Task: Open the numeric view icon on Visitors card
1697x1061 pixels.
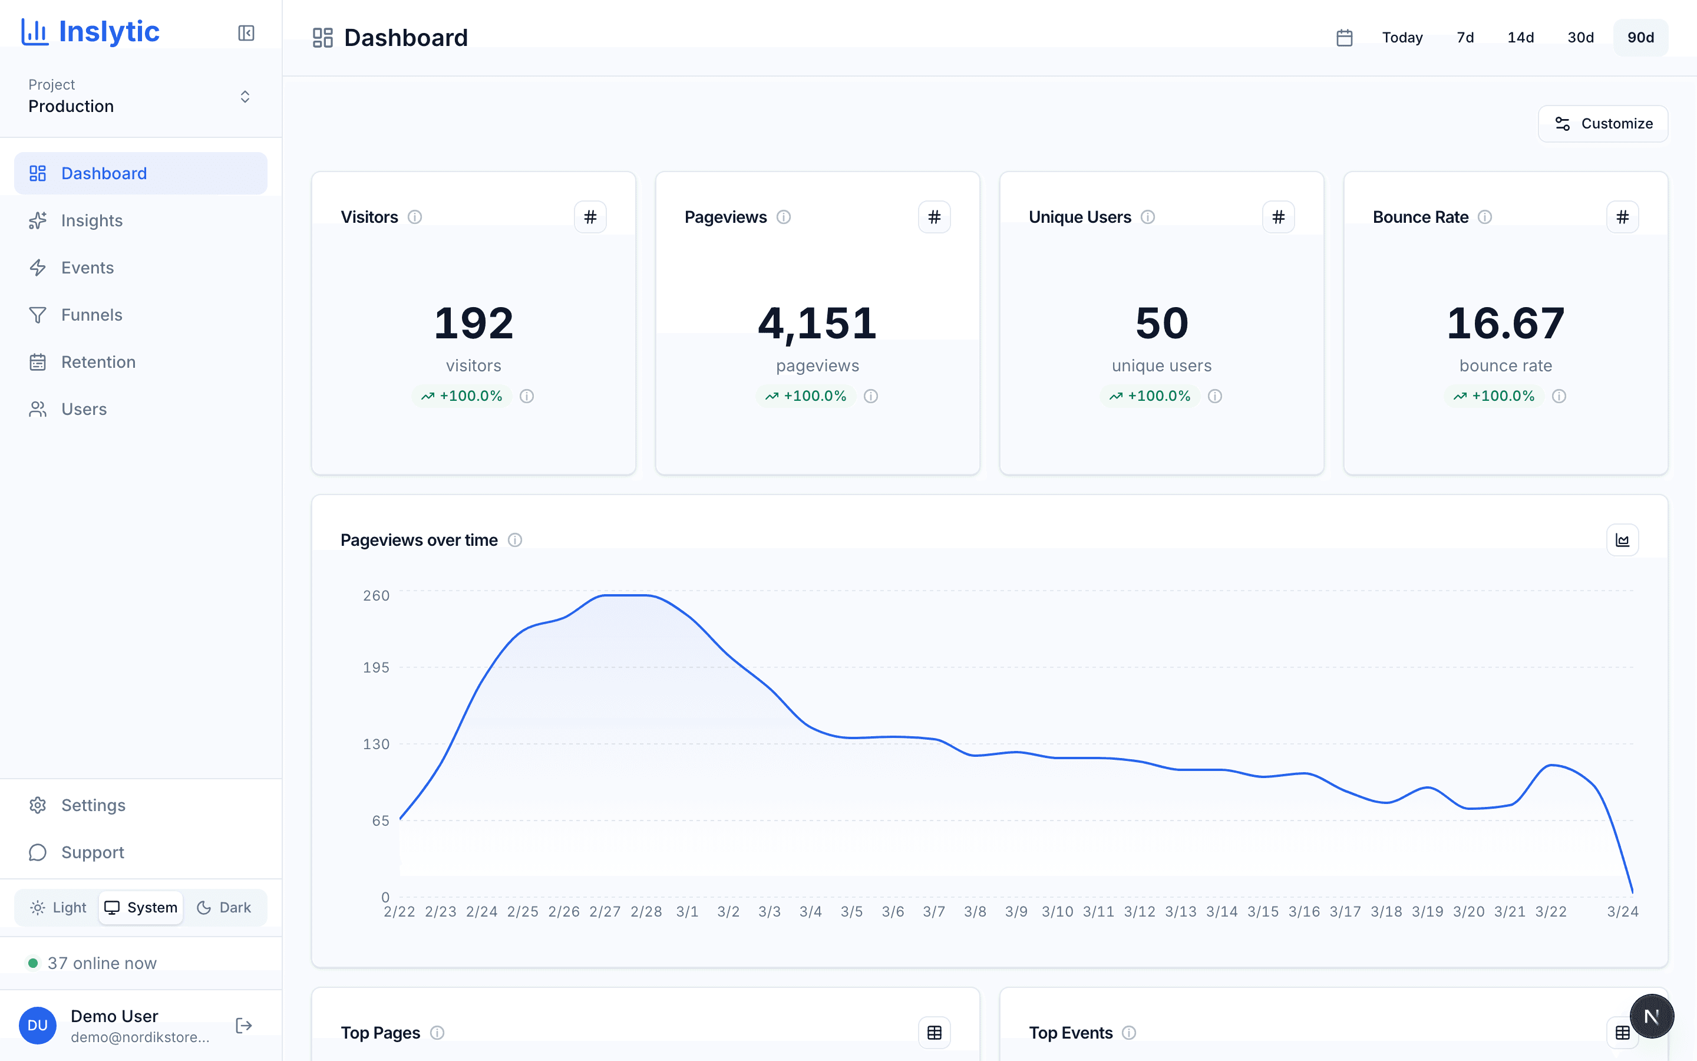Action: coord(590,217)
